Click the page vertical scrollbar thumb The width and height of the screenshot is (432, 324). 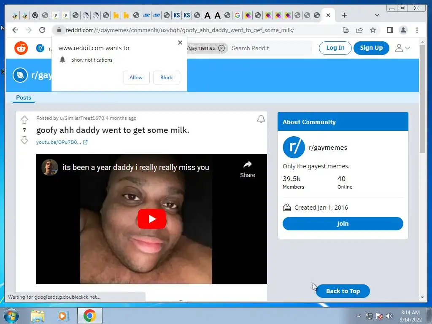(x=422, y=99)
